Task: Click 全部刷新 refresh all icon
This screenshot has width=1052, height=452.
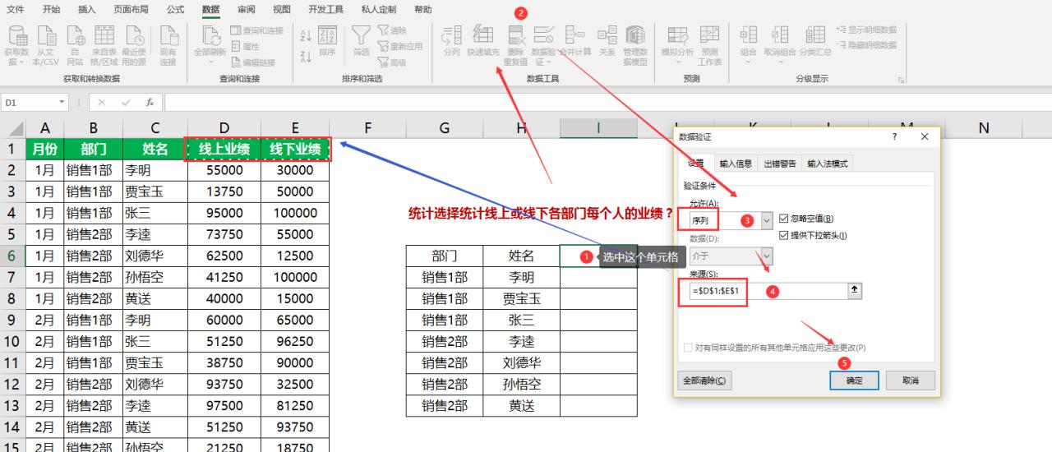Action: pos(210,45)
